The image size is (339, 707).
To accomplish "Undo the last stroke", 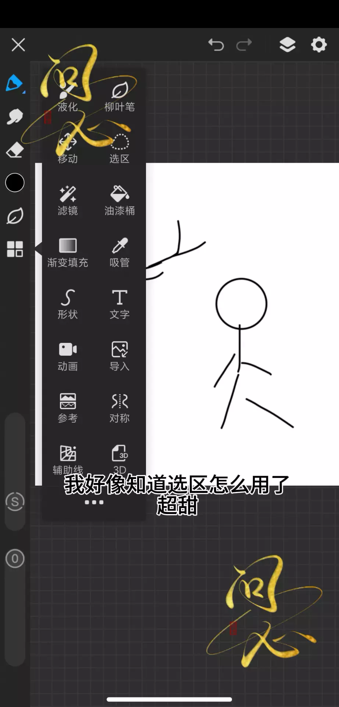I will [x=216, y=45].
